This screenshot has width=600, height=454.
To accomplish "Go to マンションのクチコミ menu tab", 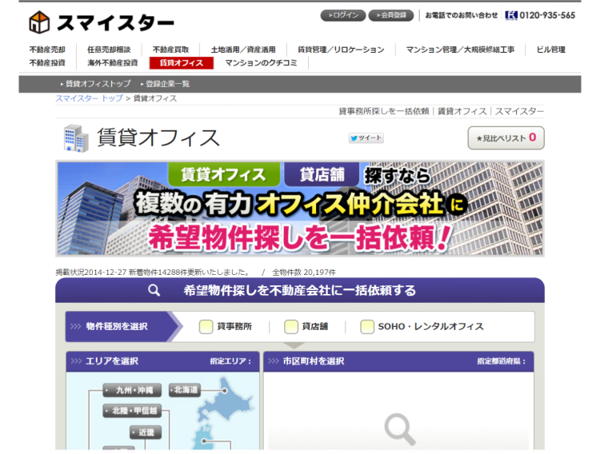I will point(261,62).
